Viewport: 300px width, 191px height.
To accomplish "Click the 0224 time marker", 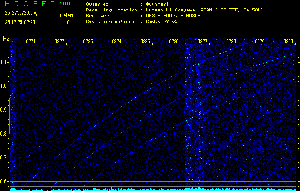I will 116,42.
